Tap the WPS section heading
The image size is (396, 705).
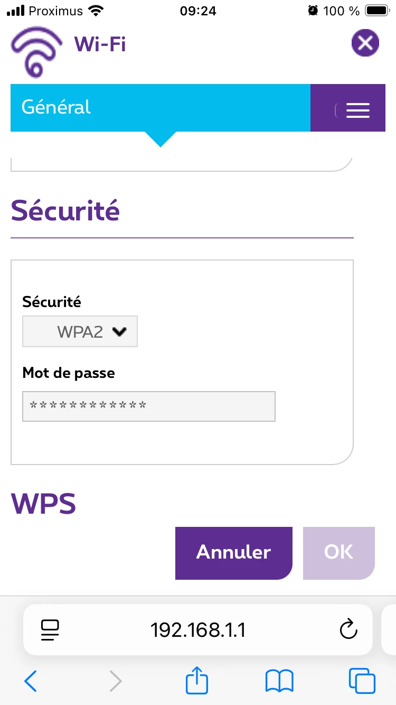pos(44,504)
